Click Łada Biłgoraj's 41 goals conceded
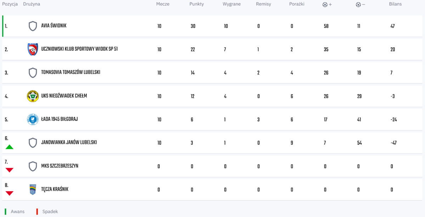This screenshot has height=217, width=425. coord(359,120)
